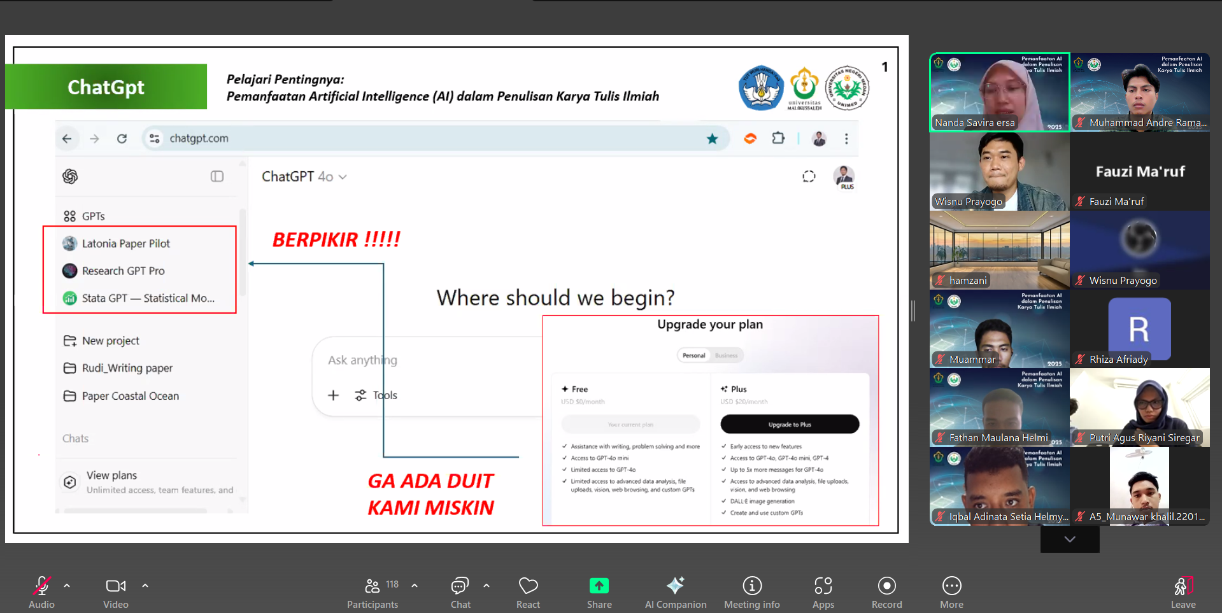The height and width of the screenshot is (613, 1222).
Task: Click the temporary chat dashed-circle icon
Action: point(809,176)
